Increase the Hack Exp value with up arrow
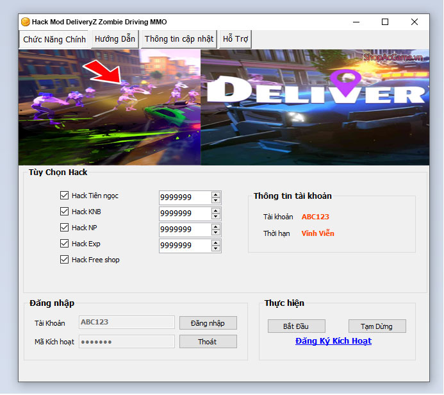The width and height of the screenshot is (444, 395). pyautogui.click(x=215, y=243)
